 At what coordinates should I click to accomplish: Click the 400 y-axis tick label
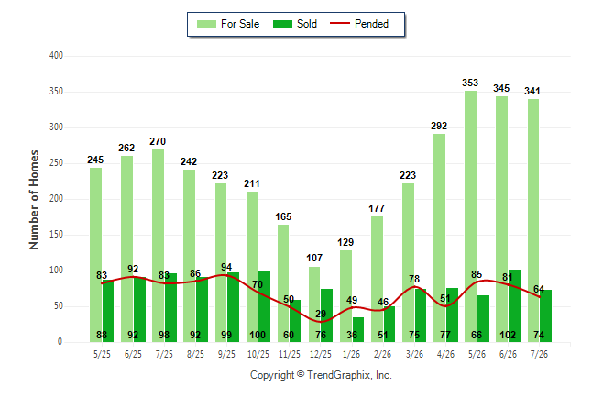(56, 56)
